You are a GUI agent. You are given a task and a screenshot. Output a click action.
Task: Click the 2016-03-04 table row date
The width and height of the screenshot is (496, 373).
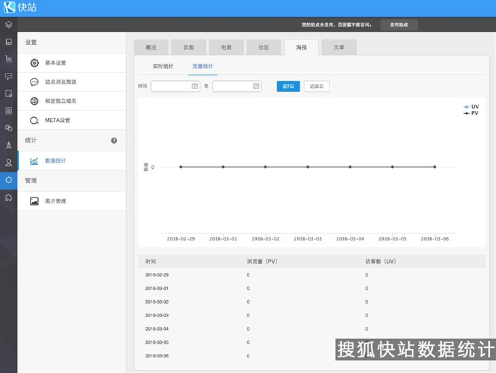click(157, 329)
